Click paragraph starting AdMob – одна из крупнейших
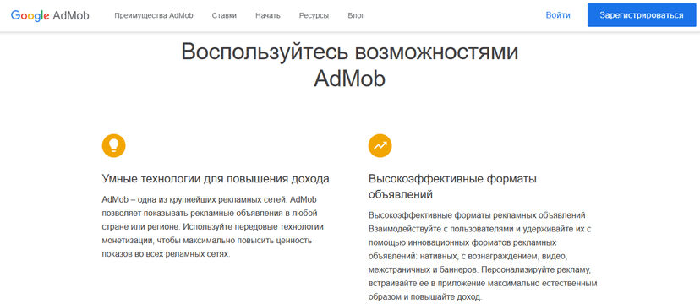 (212, 227)
